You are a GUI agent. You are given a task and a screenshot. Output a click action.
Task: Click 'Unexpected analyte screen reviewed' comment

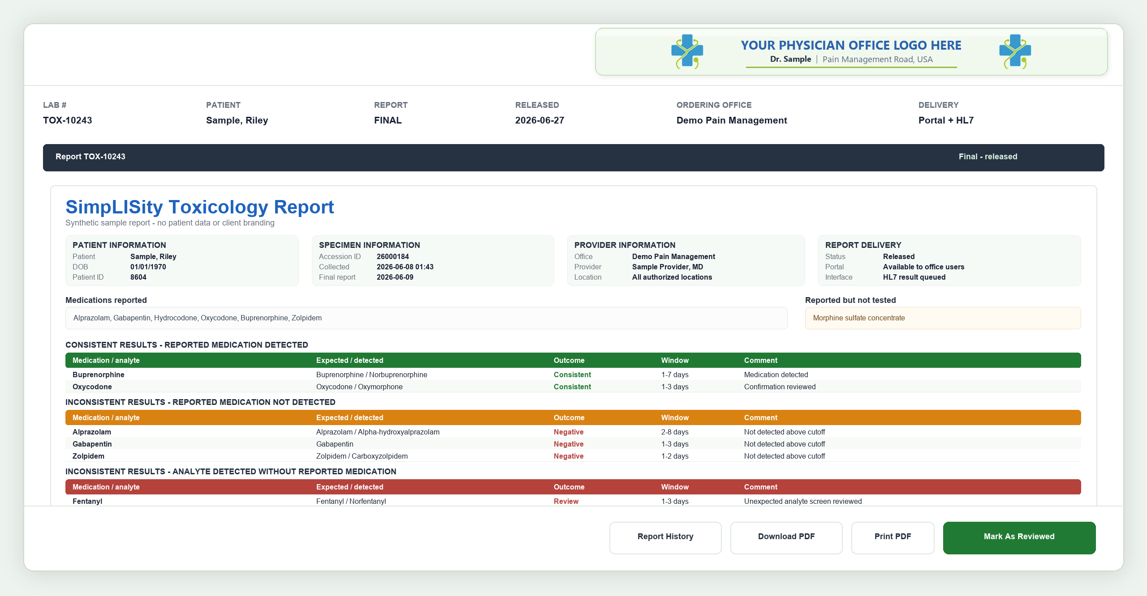tap(803, 501)
